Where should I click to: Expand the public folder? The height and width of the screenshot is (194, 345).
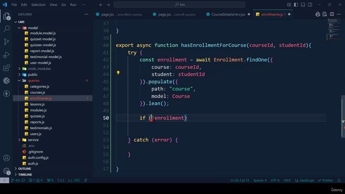(19, 74)
